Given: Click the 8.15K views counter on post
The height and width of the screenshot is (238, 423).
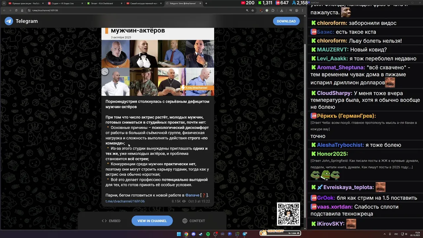Looking at the screenshot, I should pyautogui.click(x=179, y=201).
